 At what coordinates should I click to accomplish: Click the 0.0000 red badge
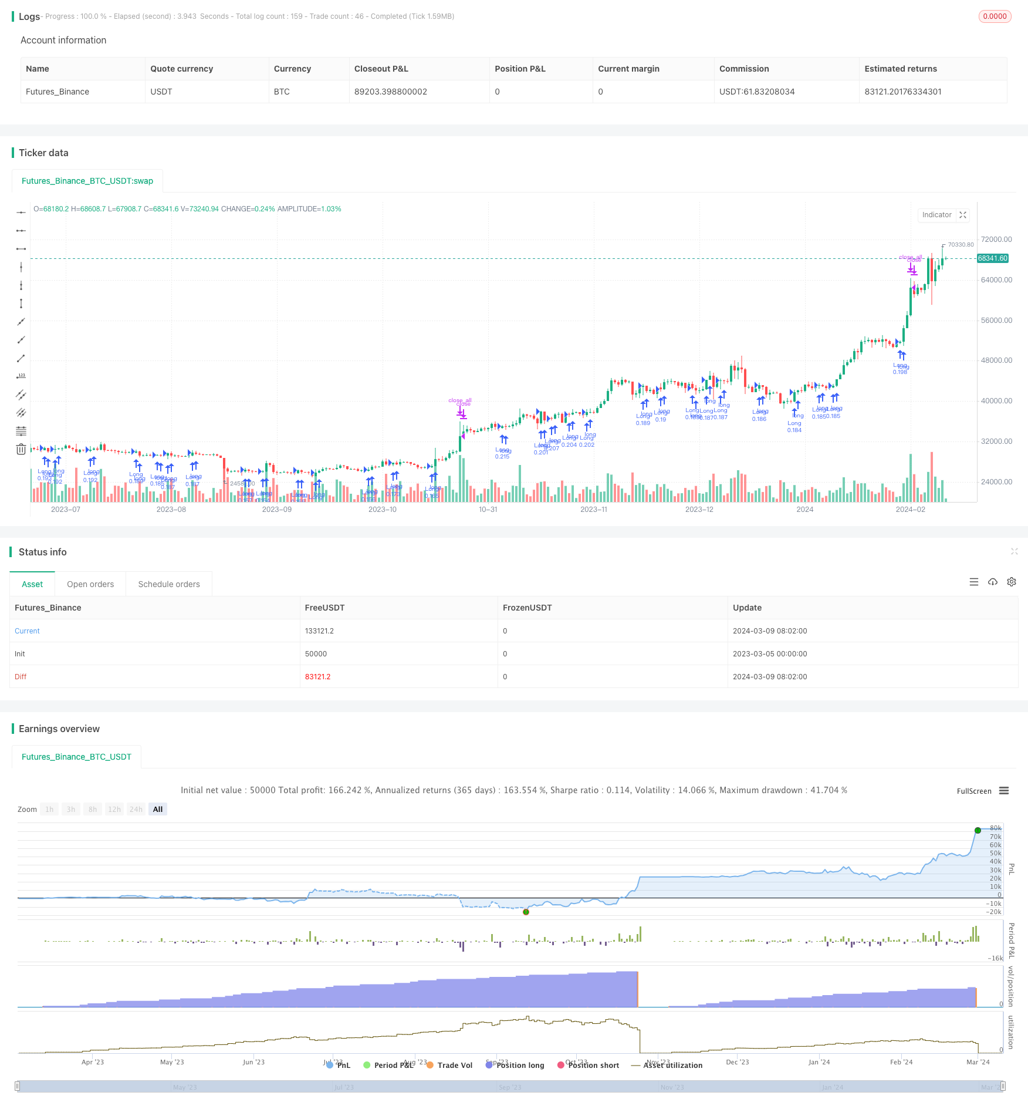click(995, 16)
